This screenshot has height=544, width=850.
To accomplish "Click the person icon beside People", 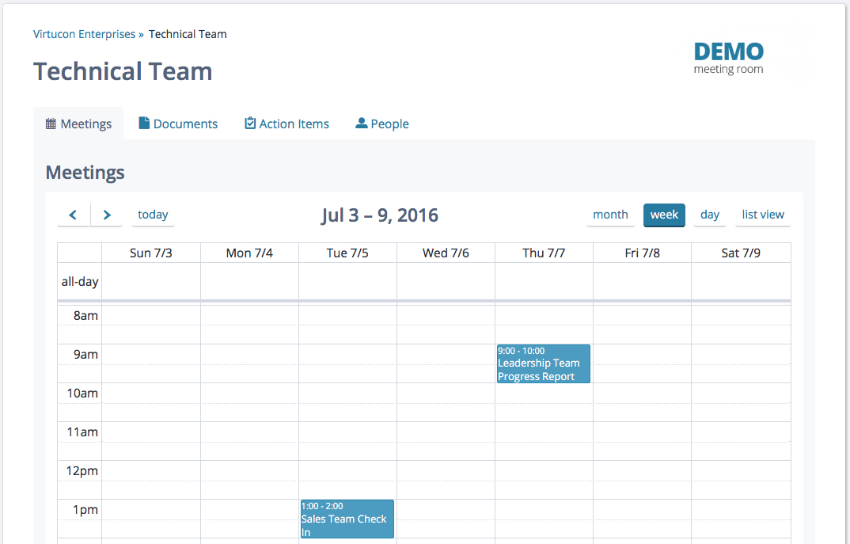I will (361, 124).
